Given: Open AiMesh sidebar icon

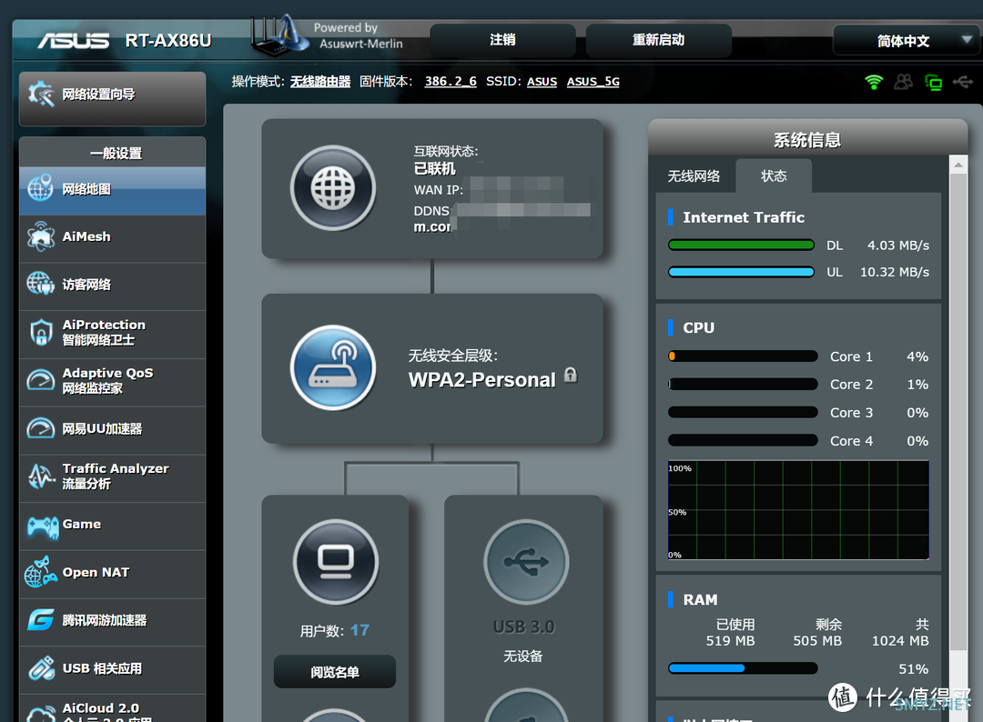Looking at the screenshot, I should pos(41,236).
